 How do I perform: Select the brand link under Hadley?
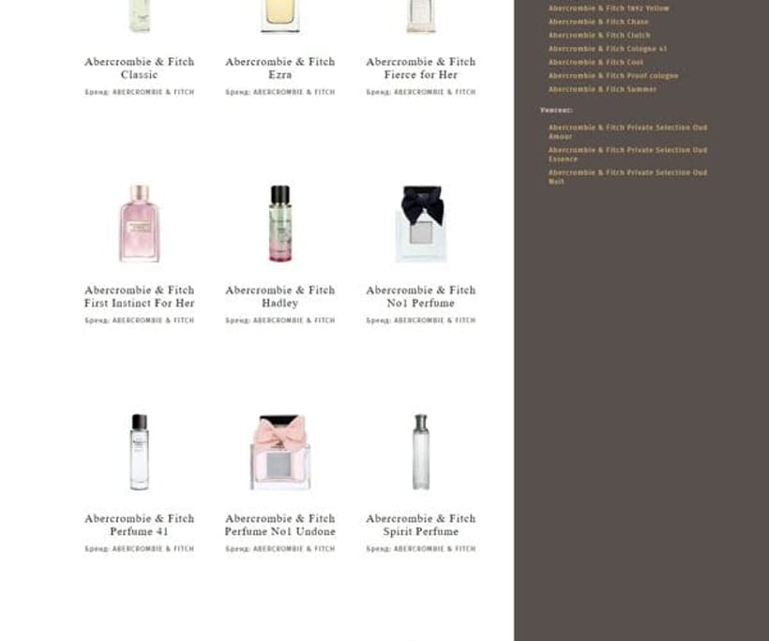pyautogui.click(x=294, y=320)
